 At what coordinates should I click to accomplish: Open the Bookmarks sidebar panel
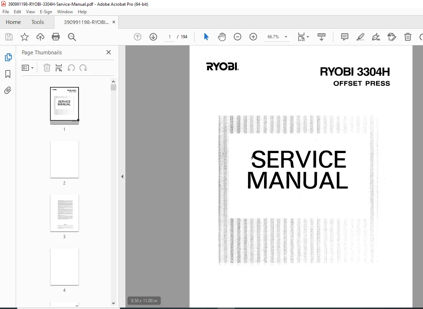[8, 74]
